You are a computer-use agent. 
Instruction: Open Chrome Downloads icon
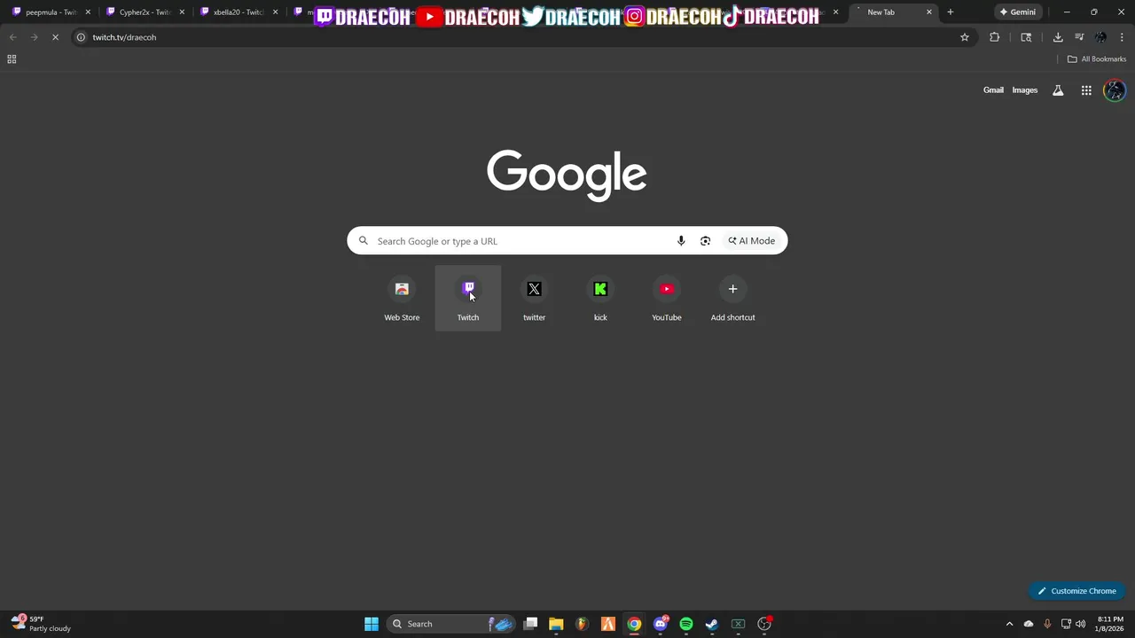(x=1058, y=37)
